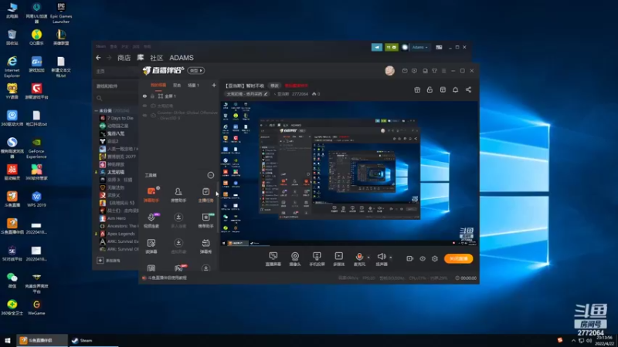
Task: Go back with Steam's left arrow
Action: click(x=98, y=58)
